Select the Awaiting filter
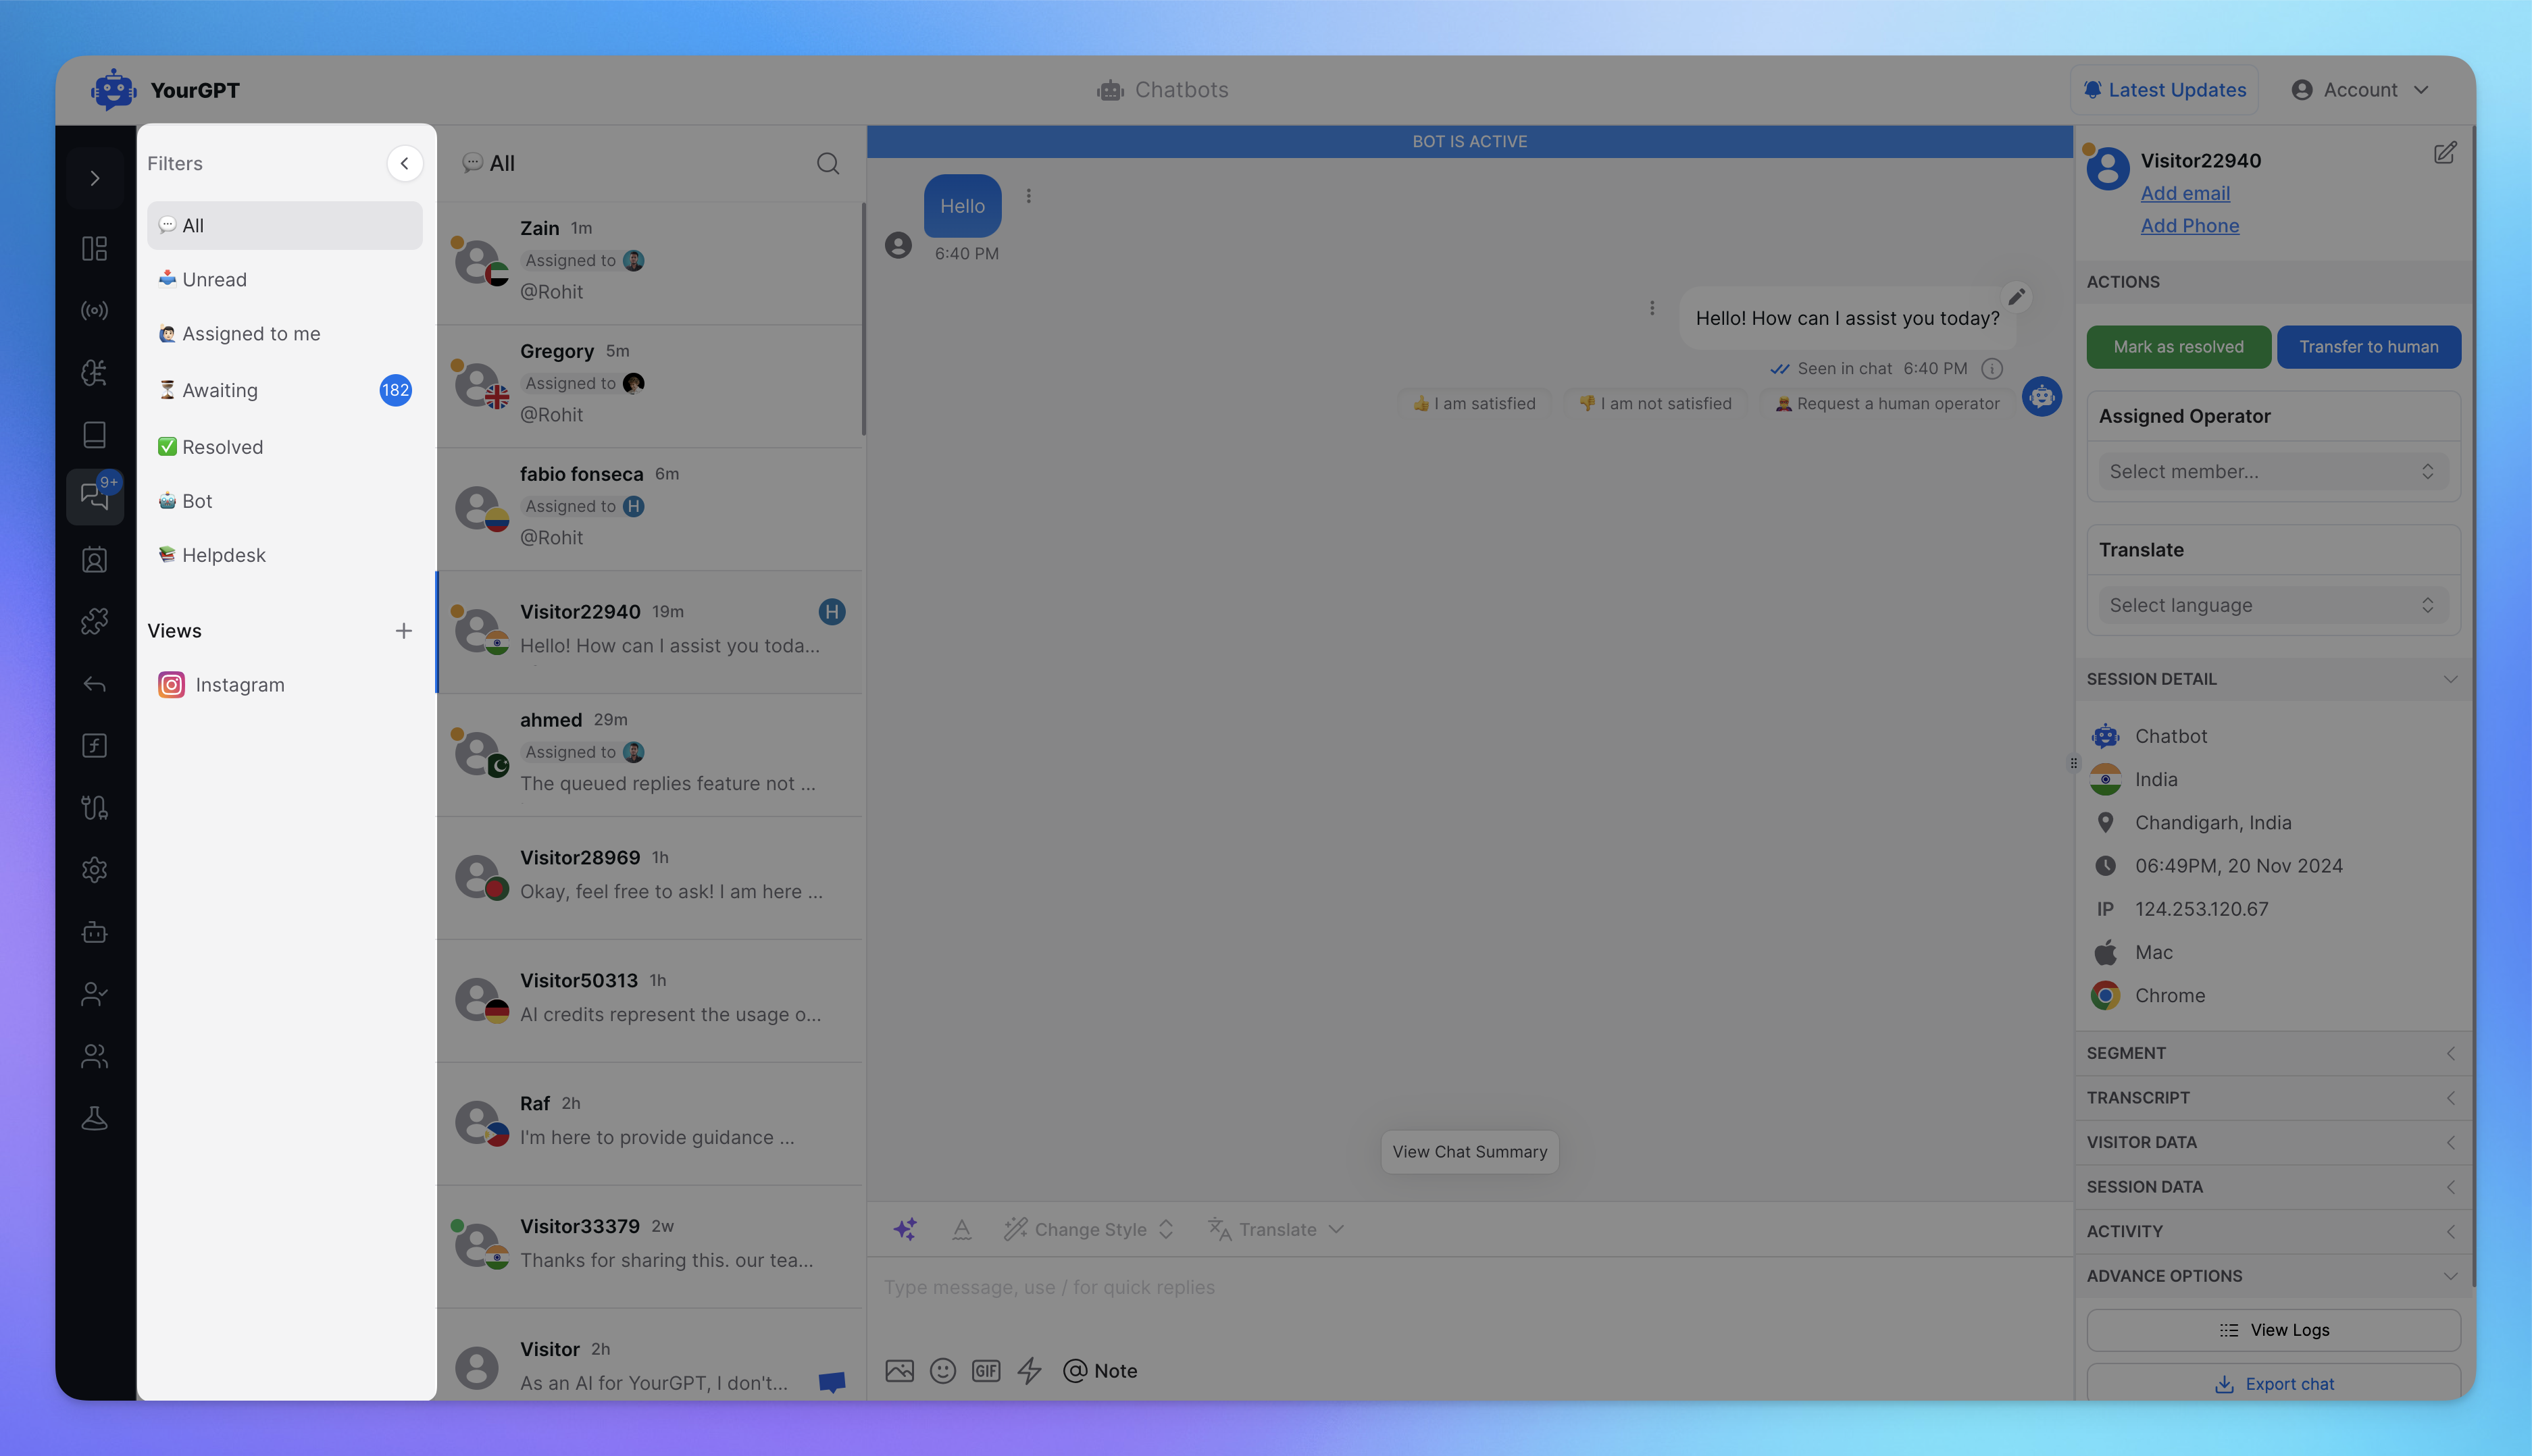Viewport: 2532px width, 1456px height. point(285,390)
